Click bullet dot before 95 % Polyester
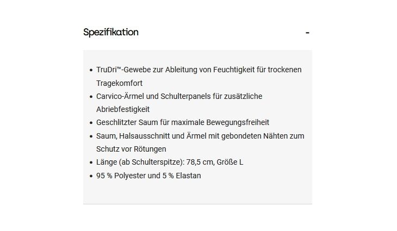 [x=90, y=176]
